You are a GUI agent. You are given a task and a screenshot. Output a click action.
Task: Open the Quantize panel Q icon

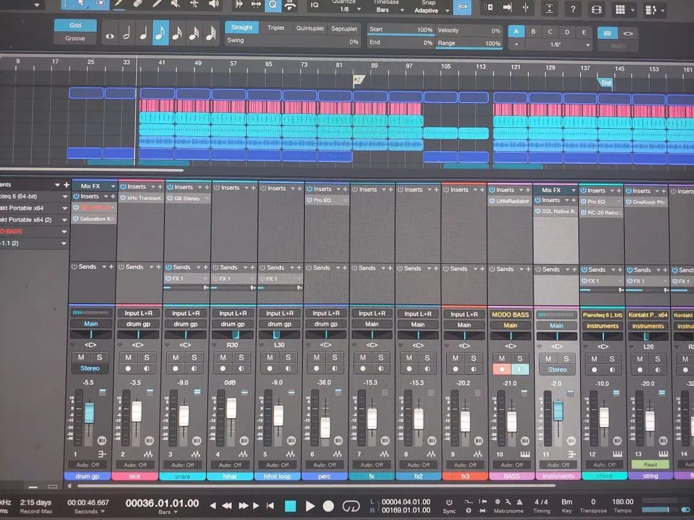(x=273, y=5)
